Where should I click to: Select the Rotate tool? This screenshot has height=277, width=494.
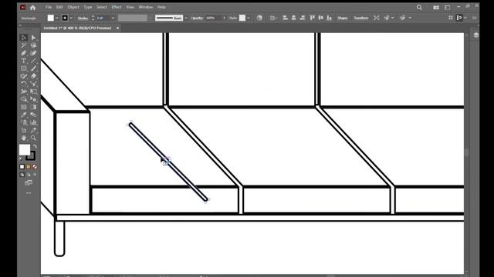[24, 84]
